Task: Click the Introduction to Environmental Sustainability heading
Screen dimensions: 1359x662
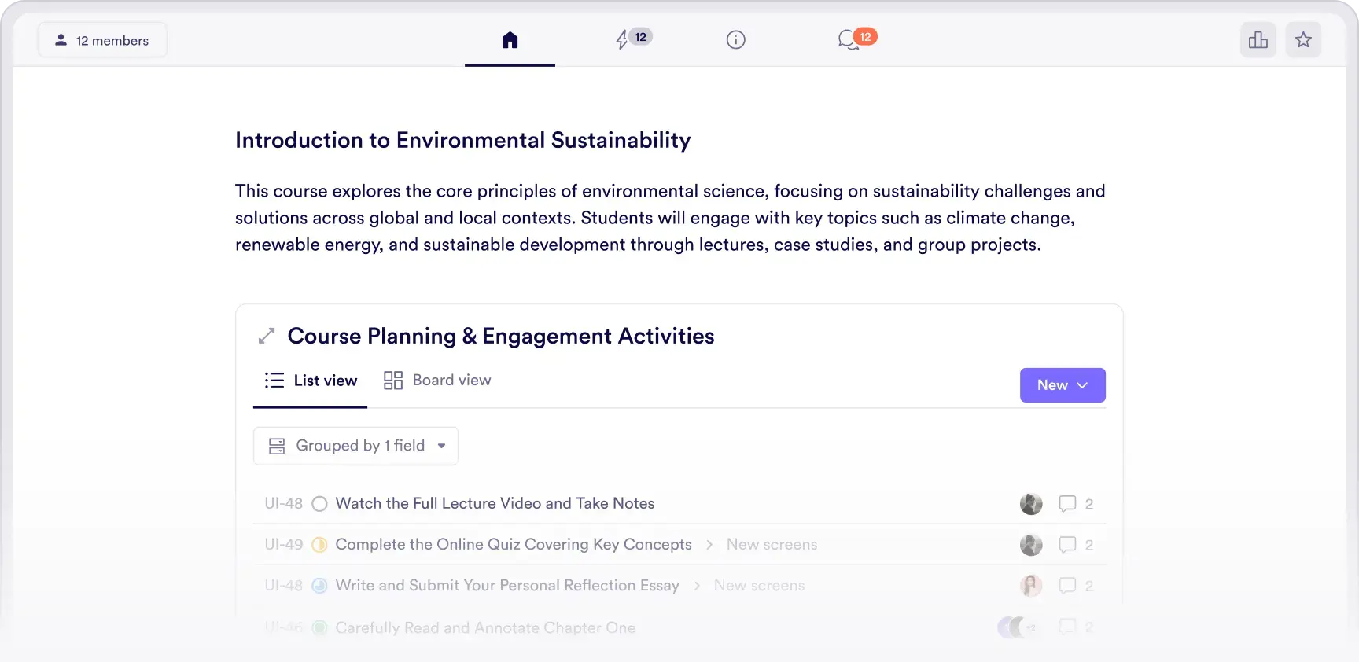Action: pyautogui.click(x=463, y=140)
